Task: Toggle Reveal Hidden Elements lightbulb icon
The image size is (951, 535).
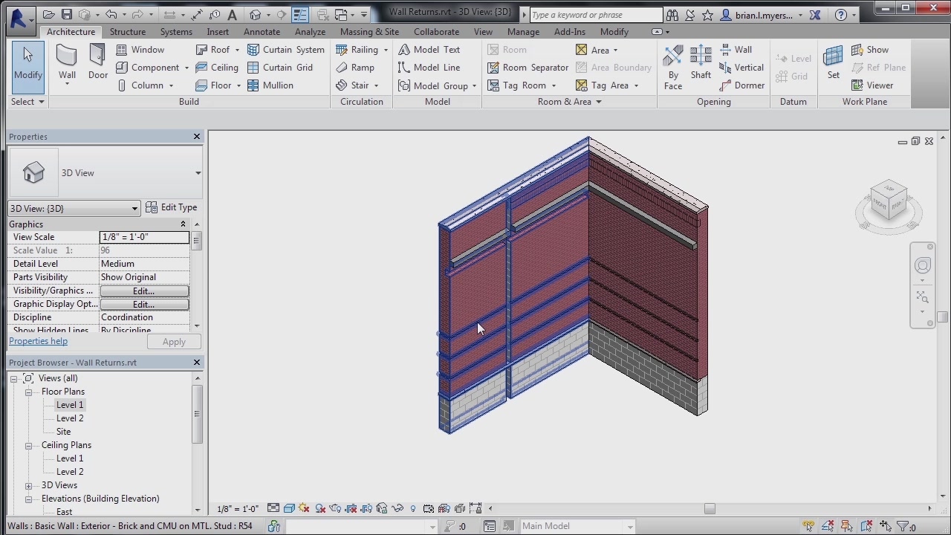Action: pos(413,509)
